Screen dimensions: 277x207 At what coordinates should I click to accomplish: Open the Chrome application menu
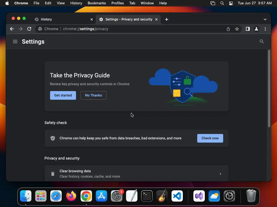click(x=21, y=3)
